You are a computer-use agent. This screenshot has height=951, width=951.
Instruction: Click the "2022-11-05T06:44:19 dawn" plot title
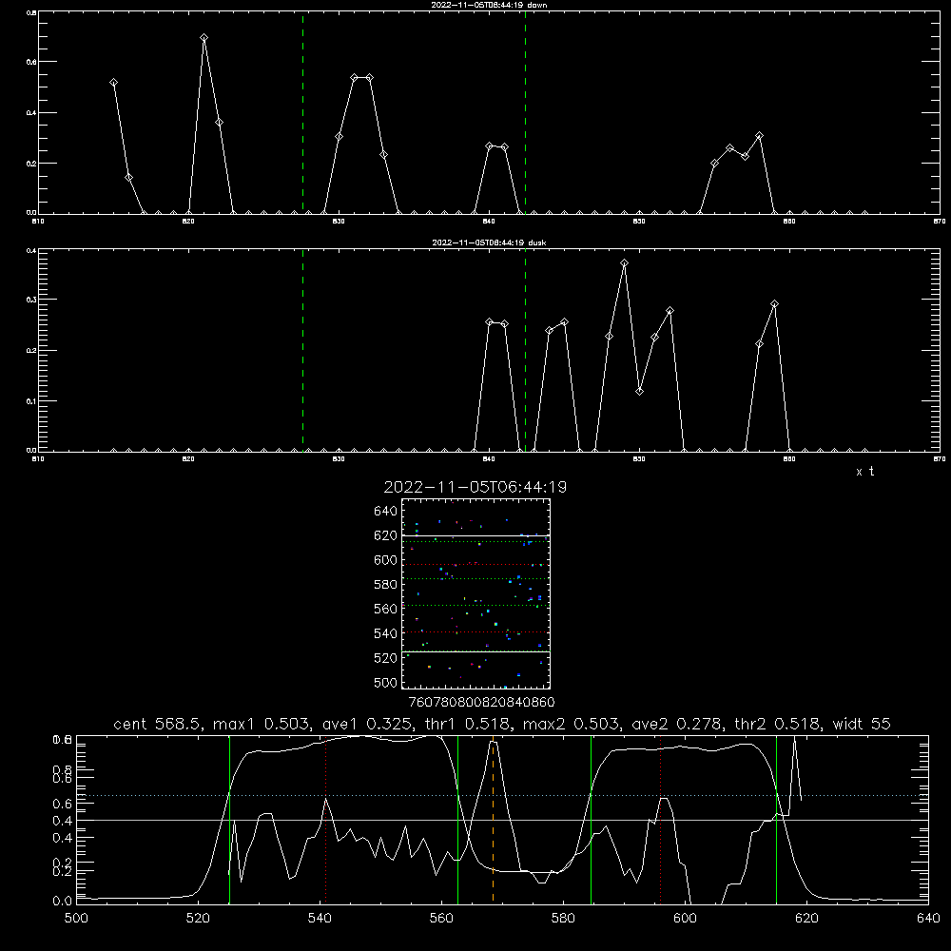tap(489, 5)
